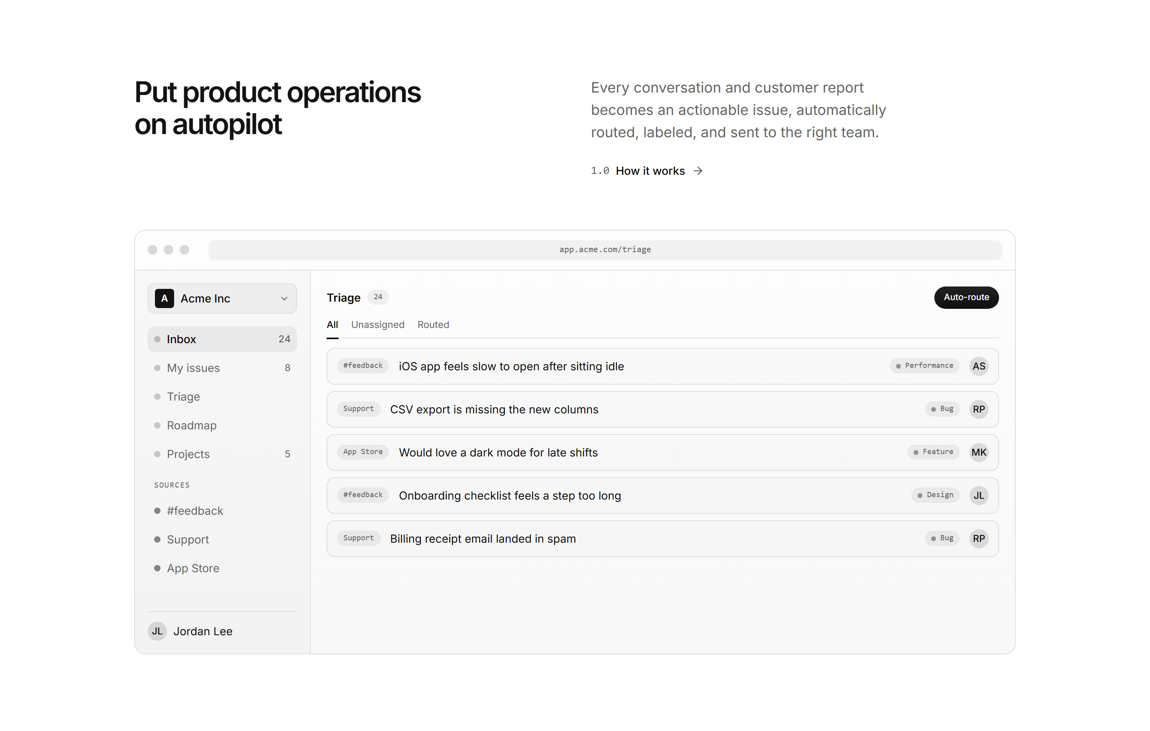This screenshot has width=1150, height=731.
Task: Click the AS assignee avatar
Action: click(979, 366)
